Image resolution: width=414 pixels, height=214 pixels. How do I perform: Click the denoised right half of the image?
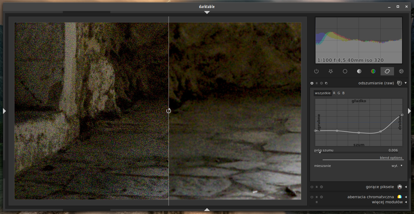point(235,111)
